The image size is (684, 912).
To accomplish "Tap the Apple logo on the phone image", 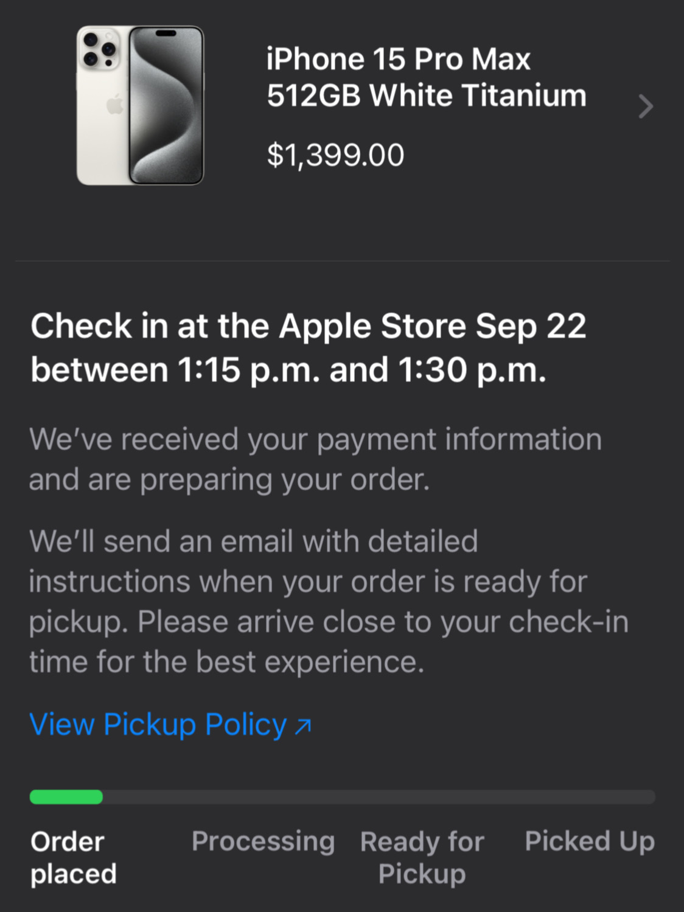I will [114, 105].
